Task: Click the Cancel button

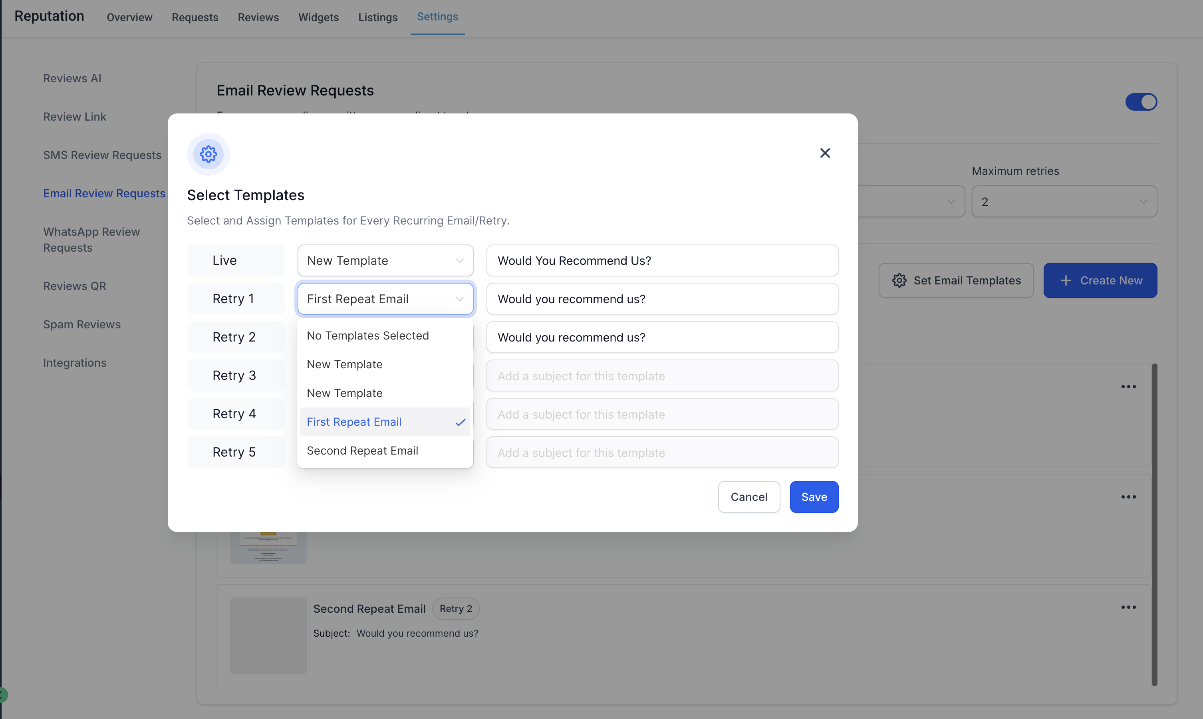Action: (749, 497)
